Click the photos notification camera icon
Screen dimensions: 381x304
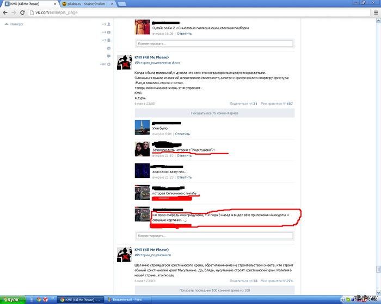tap(109, 32)
